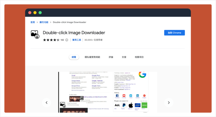The height and width of the screenshot is (117, 216).
Task: Open the 支援 tab
Action: coord(124,57)
